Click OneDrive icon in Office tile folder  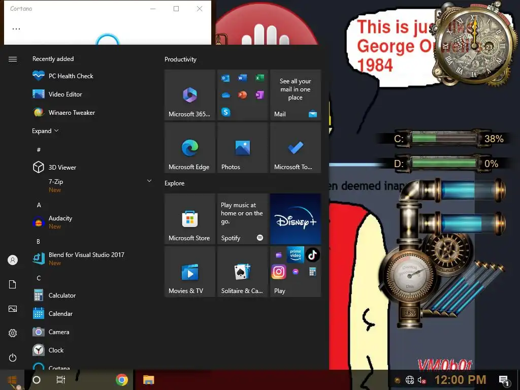click(226, 95)
